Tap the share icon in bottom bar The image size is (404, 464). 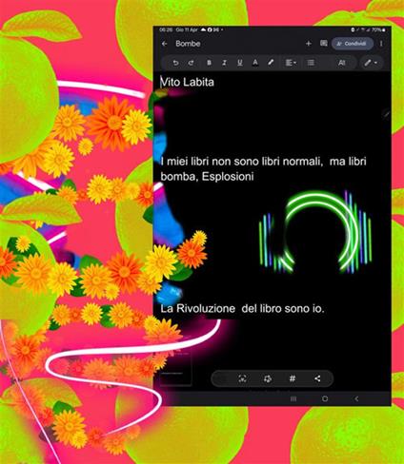tap(317, 378)
